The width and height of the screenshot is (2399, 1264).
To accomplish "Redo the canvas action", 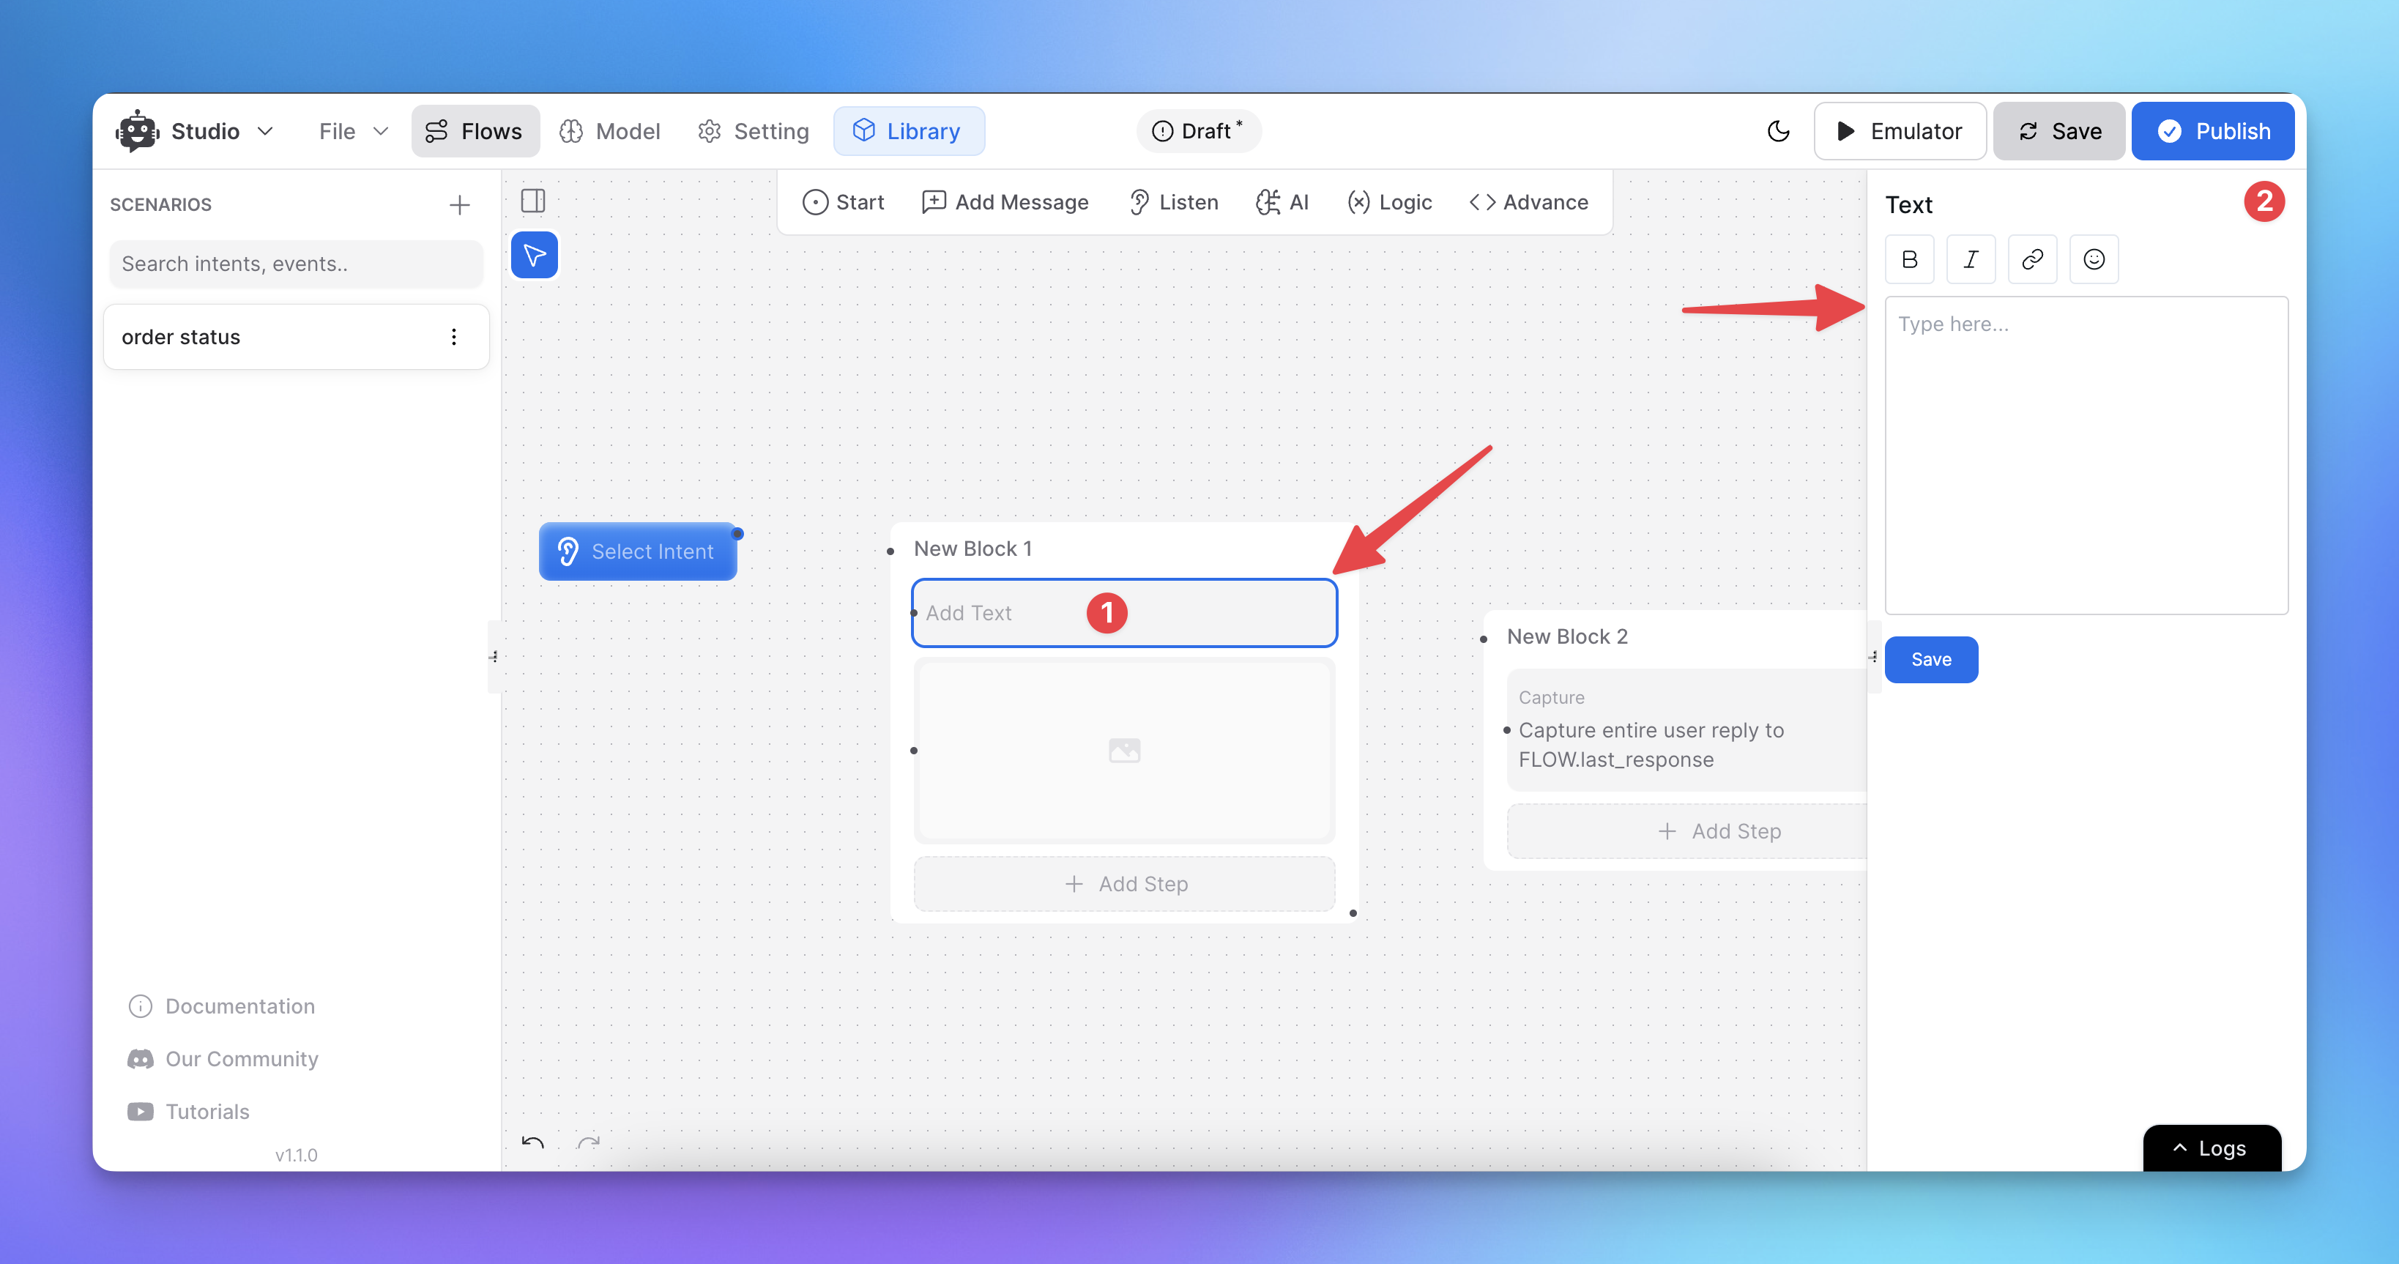I will pyautogui.click(x=589, y=1143).
